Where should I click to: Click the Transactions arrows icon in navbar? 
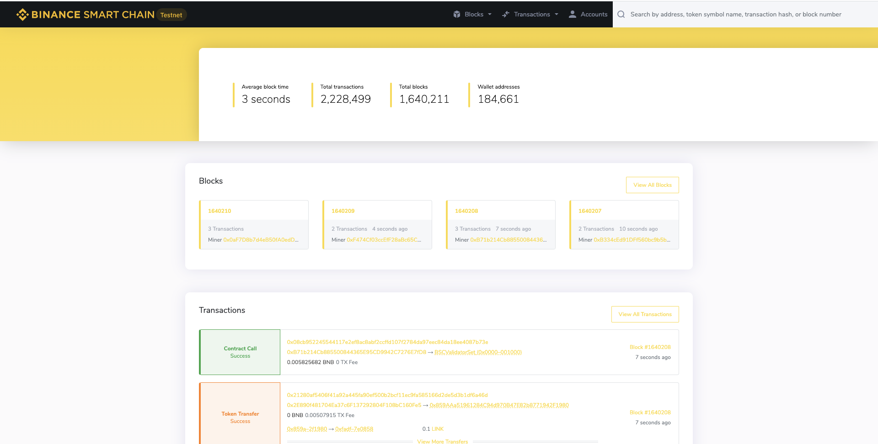point(505,14)
